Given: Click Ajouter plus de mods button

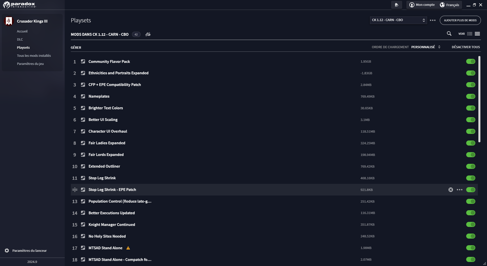Looking at the screenshot, I should coord(460,20).
